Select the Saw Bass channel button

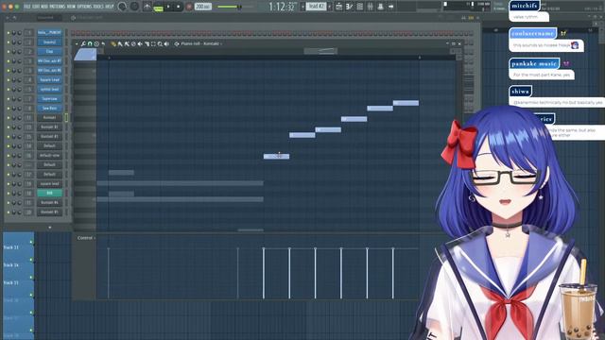(x=49, y=109)
